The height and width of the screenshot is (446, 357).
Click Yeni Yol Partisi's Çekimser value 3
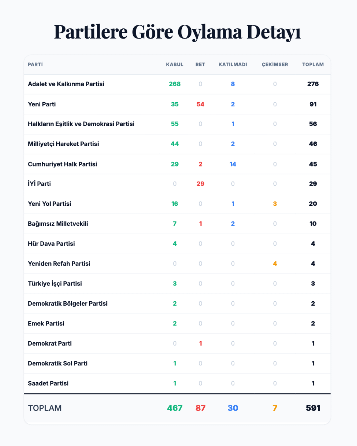pos(275,204)
